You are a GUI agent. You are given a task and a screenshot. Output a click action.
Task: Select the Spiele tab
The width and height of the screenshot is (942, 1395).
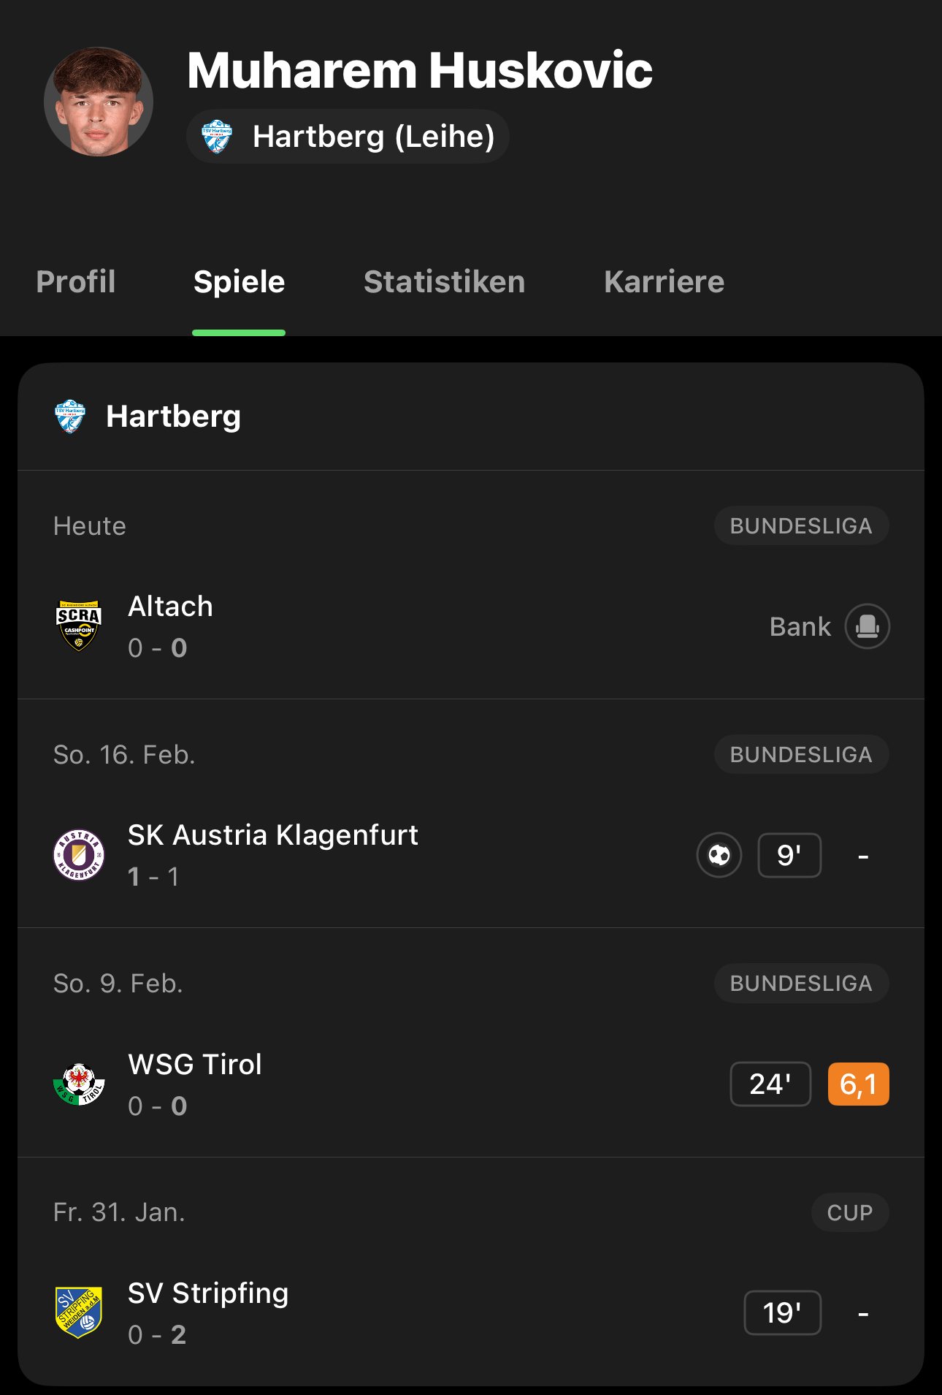coord(239,282)
